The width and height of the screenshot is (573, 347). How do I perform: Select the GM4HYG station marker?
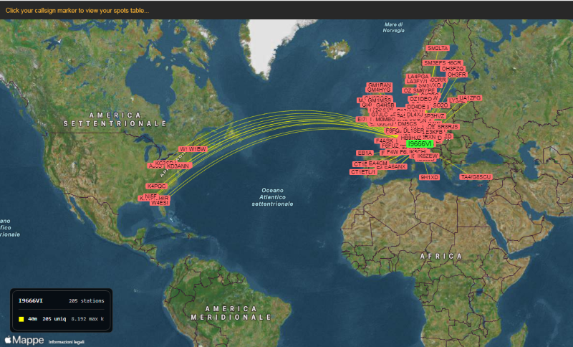coord(379,90)
